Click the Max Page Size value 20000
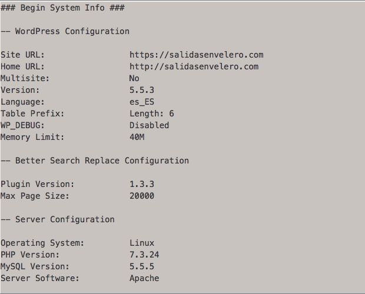Viewport: 365px width, 294px height. (x=142, y=196)
